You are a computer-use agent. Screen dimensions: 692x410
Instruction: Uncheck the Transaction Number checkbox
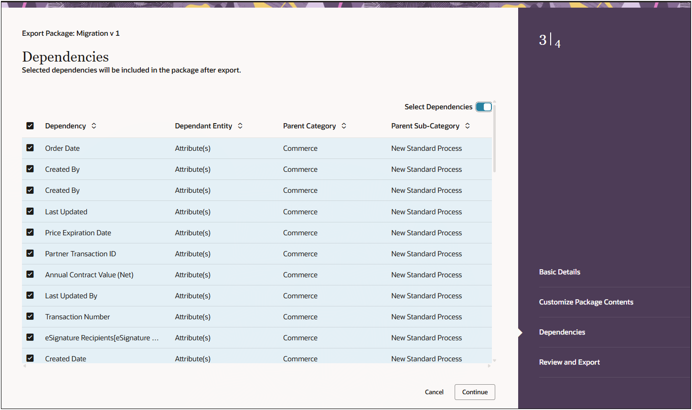point(30,316)
